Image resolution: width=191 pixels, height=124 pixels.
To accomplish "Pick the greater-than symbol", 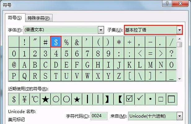I will tap(161, 53).
